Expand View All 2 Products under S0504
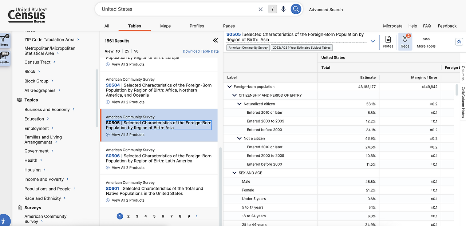Screen dimensions: 466x226 click(x=125, y=102)
